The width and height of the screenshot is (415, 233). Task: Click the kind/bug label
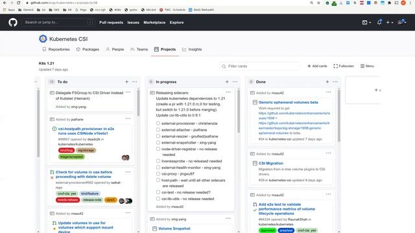tap(66, 150)
